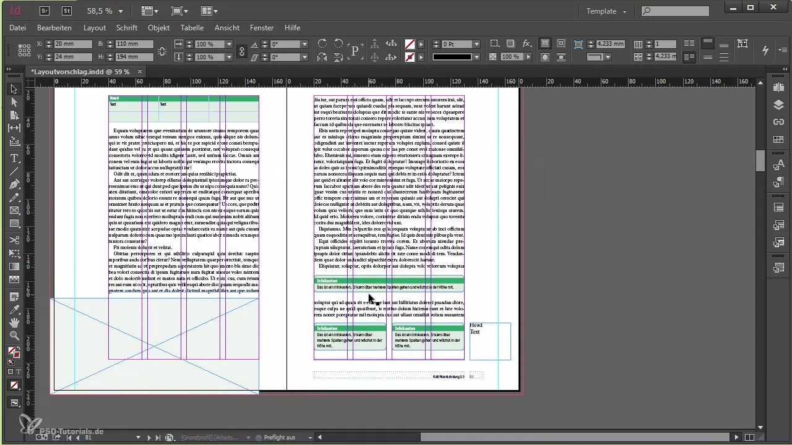This screenshot has width=792, height=445.
Task: Go to next page arrow
Action: (149, 438)
